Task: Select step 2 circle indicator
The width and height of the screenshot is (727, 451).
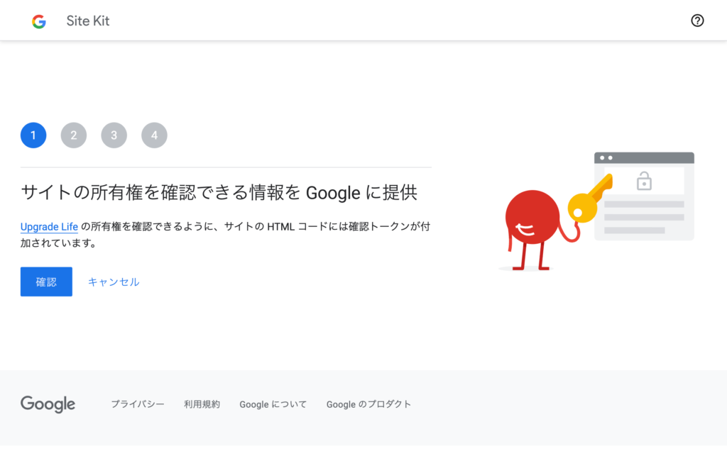Action: (74, 135)
